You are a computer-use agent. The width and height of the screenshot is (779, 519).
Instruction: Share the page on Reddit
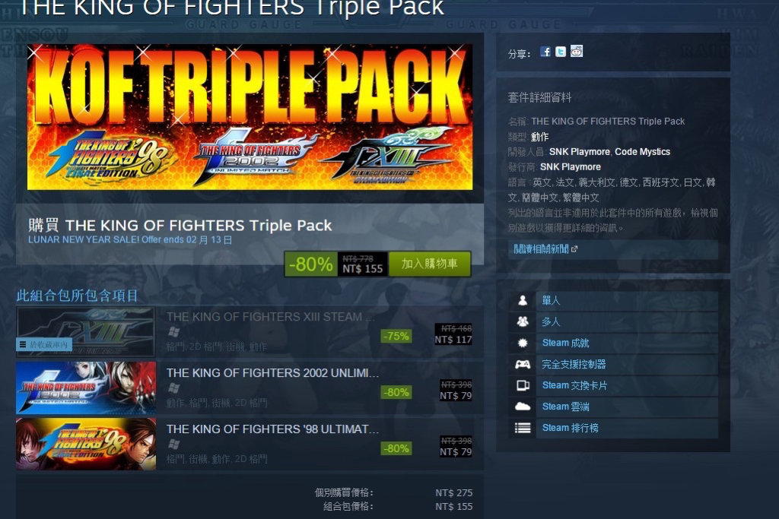pyautogui.click(x=577, y=51)
